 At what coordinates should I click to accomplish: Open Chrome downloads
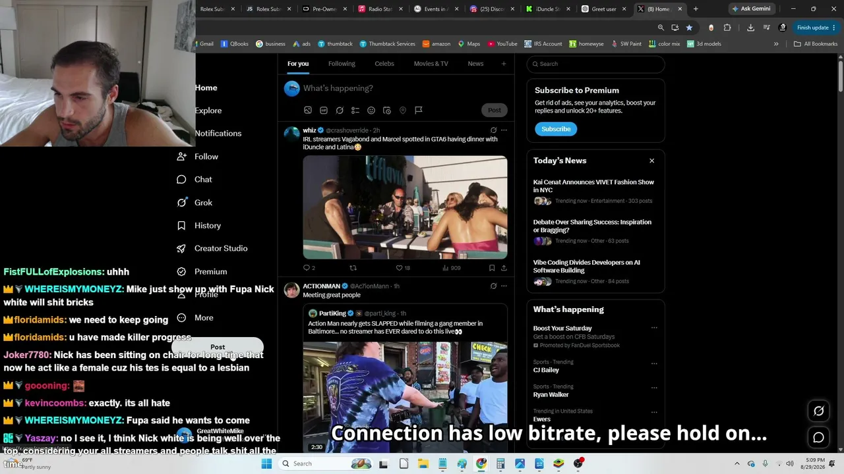click(750, 28)
